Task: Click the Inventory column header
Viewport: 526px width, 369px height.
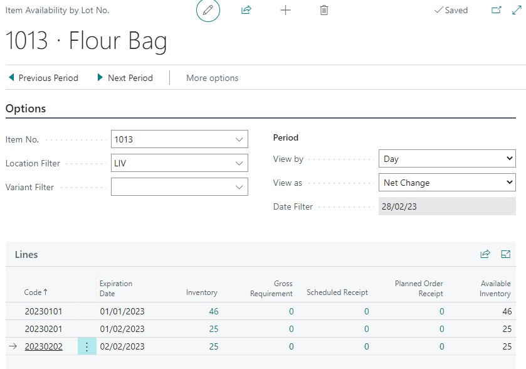Action: [x=202, y=292]
